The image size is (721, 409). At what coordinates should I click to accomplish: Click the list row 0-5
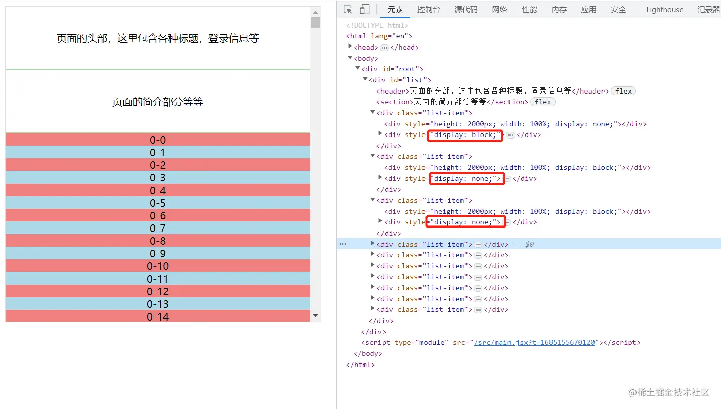158,203
